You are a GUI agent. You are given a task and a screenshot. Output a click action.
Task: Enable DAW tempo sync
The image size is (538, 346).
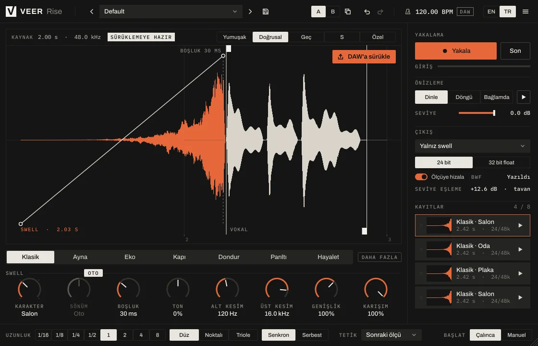(x=465, y=12)
